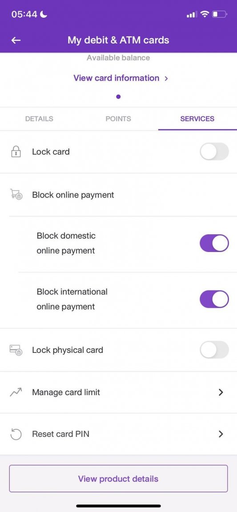Enable the Lock card toggle
237x512 pixels.
[214, 152]
